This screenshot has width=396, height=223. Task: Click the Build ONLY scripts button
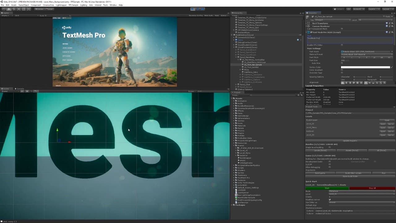tap(354, 173)
